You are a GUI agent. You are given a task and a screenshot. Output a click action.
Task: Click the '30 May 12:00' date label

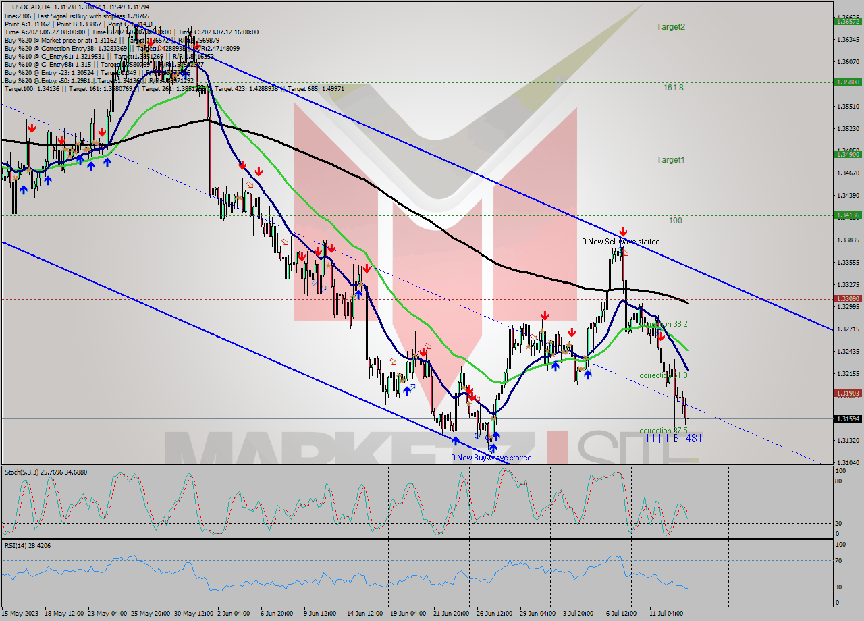coord(193,614)
